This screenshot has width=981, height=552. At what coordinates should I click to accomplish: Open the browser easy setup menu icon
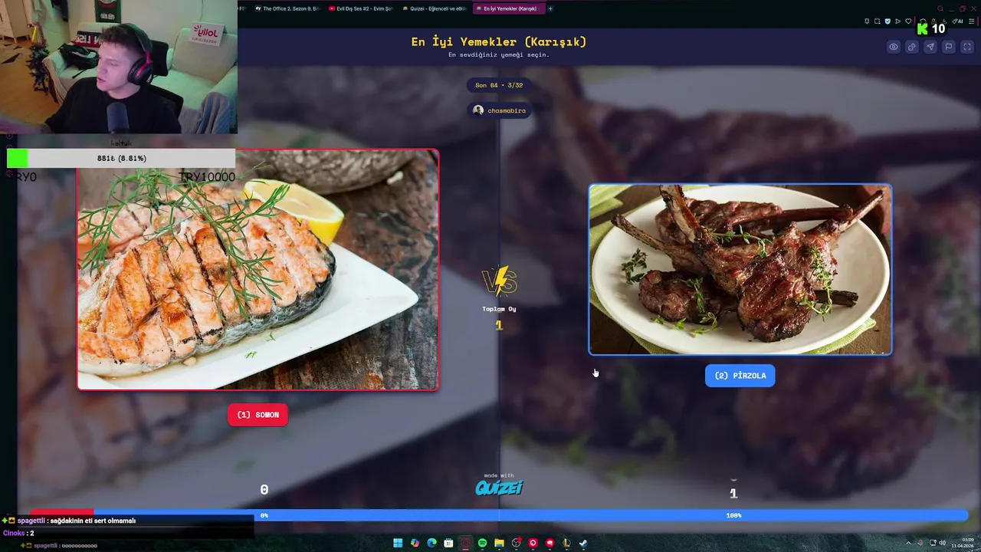coord(972,21)
